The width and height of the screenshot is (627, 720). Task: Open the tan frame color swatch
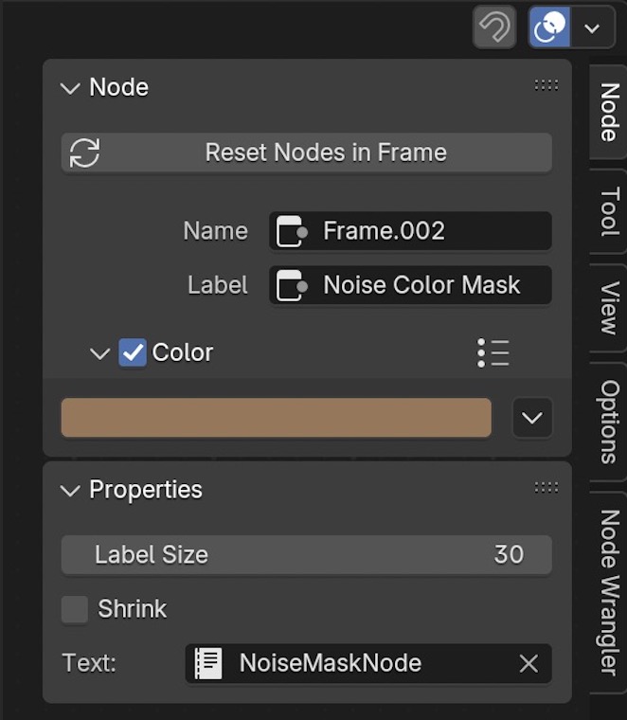(x=277, y=418)
